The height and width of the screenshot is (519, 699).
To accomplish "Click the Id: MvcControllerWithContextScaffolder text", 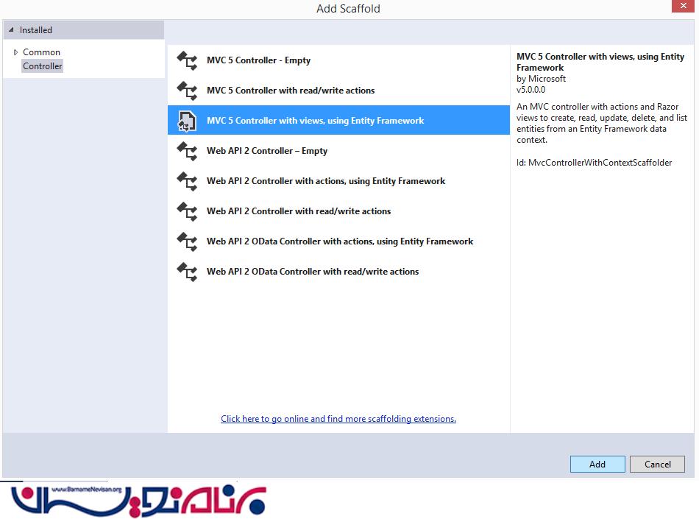I will pyautogui.click(x=595, y=163).
